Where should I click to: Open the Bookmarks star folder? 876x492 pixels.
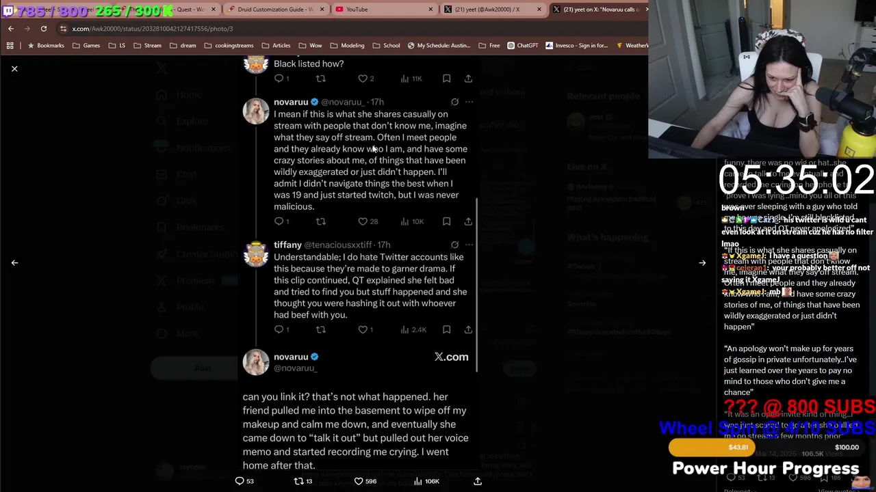point(45,46)
